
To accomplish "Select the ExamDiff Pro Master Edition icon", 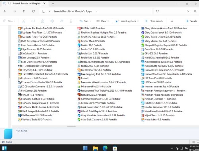I will pos(20,74).
